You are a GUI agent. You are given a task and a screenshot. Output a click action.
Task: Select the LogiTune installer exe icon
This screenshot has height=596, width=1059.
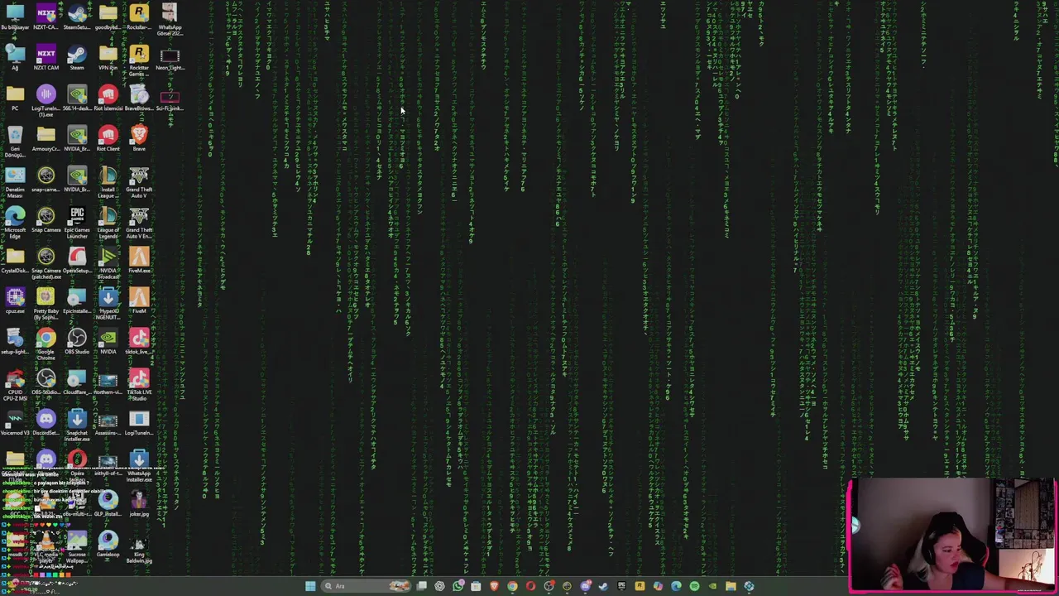(46, 101)
